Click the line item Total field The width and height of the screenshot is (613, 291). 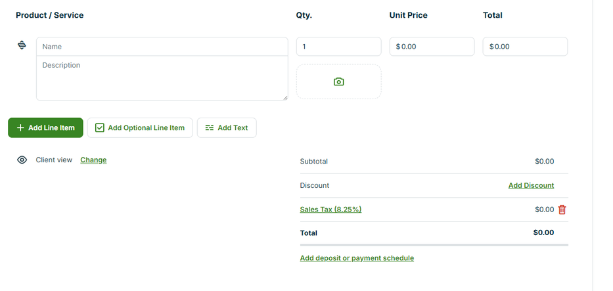(x=525, y=47)
